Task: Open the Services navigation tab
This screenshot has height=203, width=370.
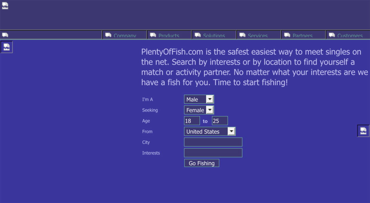Action: click(x=259, y=35)
